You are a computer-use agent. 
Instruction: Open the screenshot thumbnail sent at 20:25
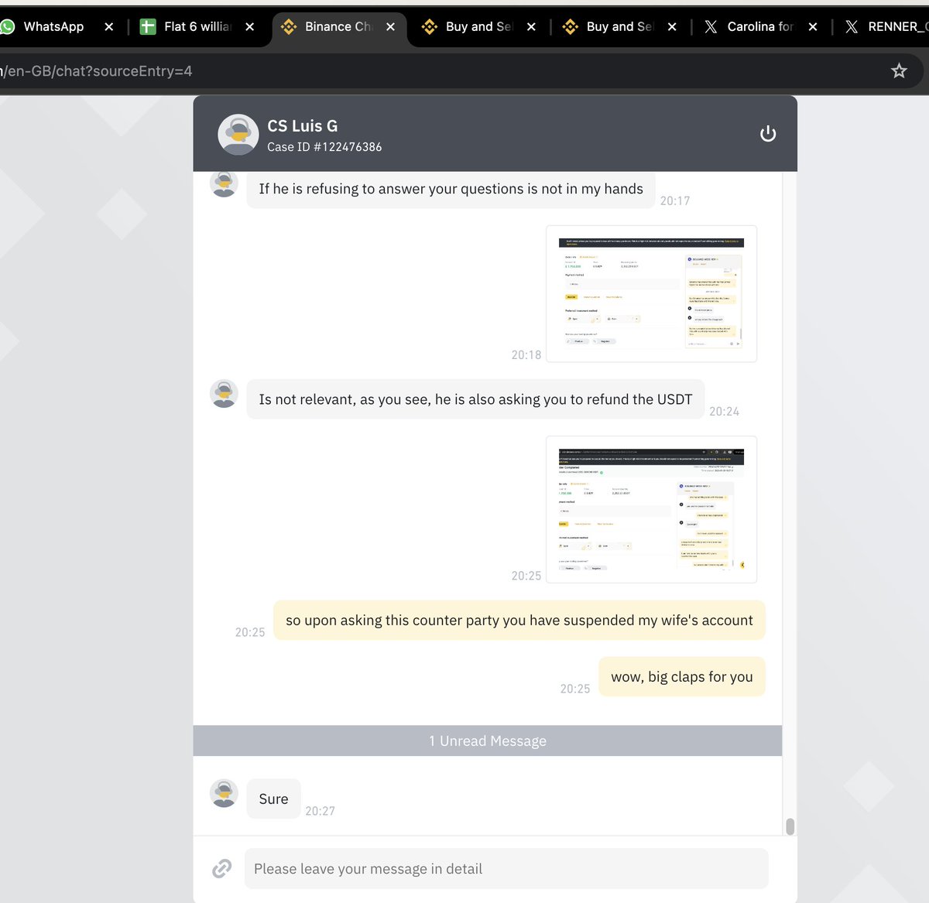tap(650, 508)
